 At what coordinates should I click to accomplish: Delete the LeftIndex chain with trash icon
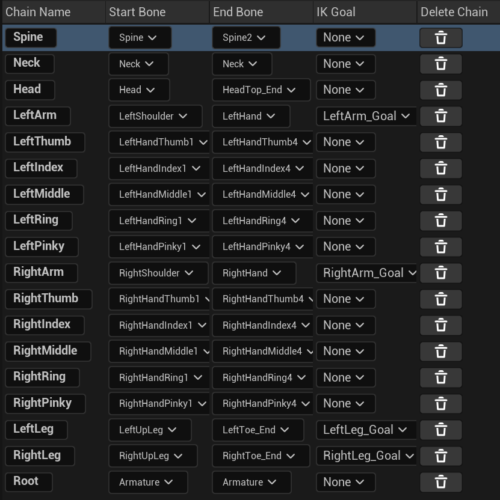click(440, 168)
